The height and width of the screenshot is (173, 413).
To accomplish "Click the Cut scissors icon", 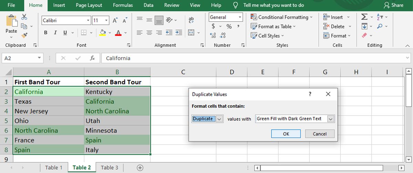I will [x=24, y=17].
